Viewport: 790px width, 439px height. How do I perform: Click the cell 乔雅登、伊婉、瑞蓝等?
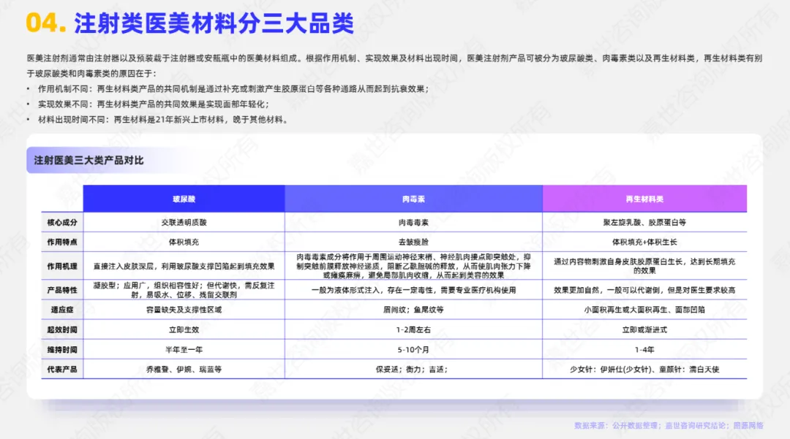coord(184,369)
